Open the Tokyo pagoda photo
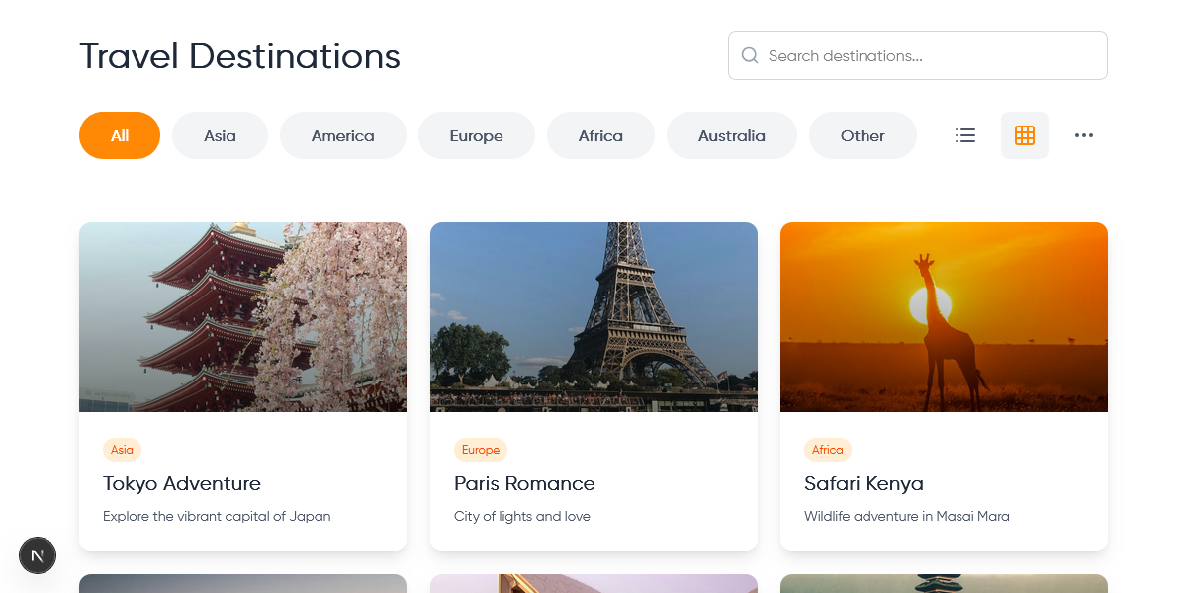Screen dimensions: 1187x593 242,316
